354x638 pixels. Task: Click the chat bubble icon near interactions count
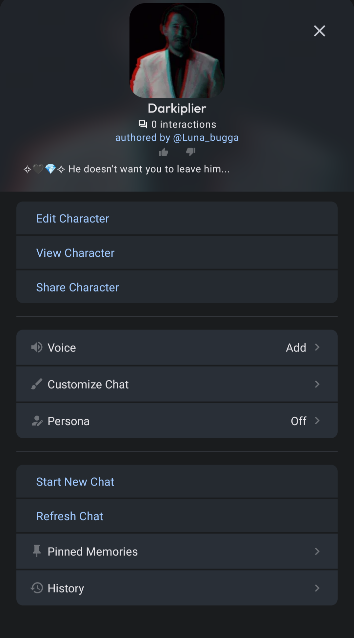click(x=142, y=124)
